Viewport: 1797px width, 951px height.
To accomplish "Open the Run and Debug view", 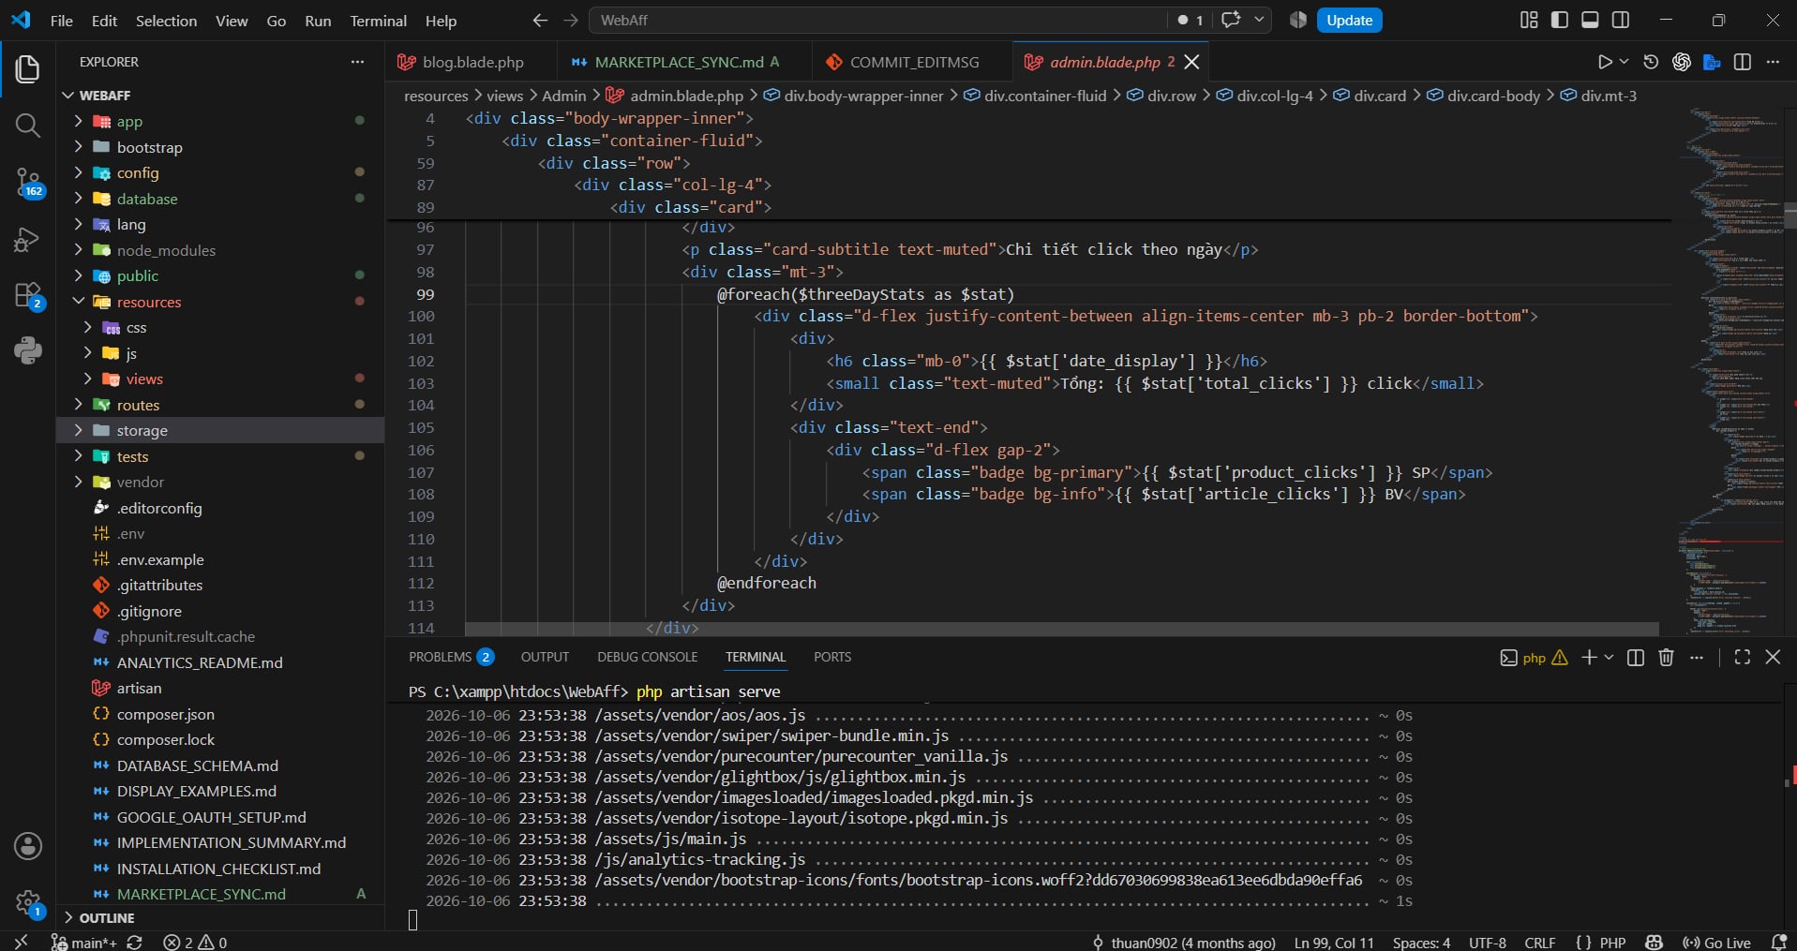I will (27, 240).
